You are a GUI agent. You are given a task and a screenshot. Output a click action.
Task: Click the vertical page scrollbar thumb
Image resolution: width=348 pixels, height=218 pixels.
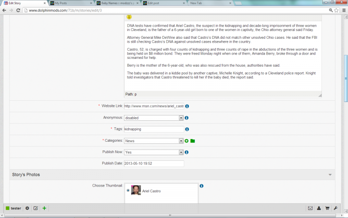(x=346, y=78)
